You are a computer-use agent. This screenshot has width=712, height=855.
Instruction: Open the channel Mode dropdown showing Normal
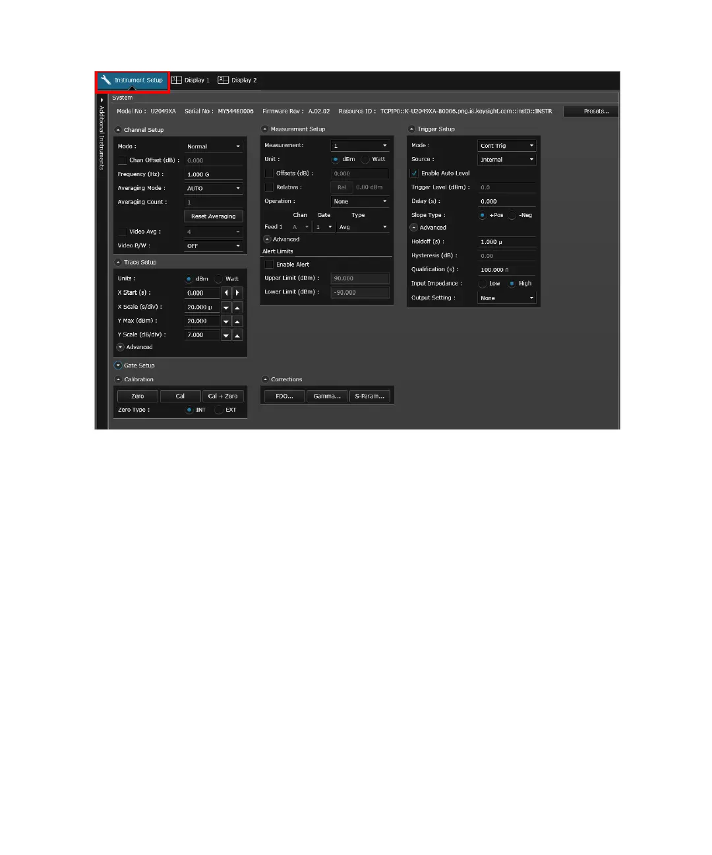(x=214, y=146)
